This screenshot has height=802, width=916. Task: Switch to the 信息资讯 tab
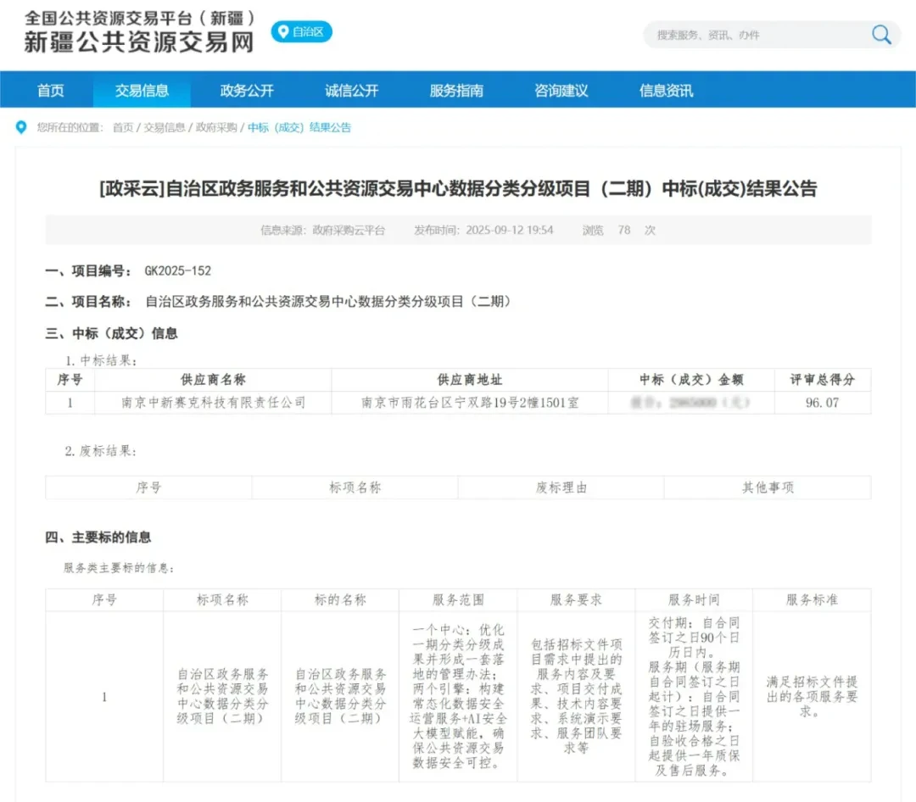pos(666,91)
